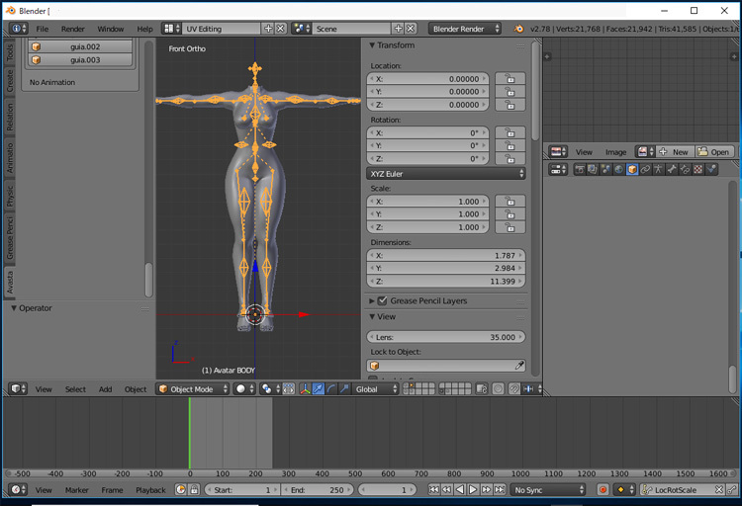Select guia.003 in the list
Screen dimensions: 742x506
80,59
